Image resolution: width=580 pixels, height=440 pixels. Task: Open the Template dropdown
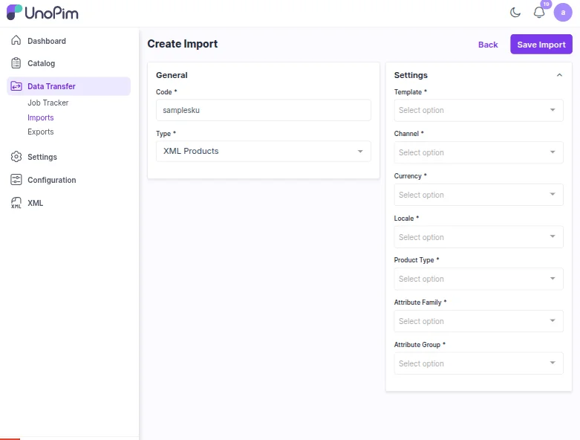pyautogui.click(x=478, y=110)
